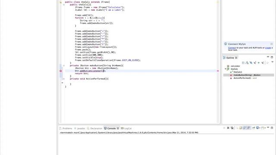Image resolution: width=276 pixels, height=155 pixels.
Task: Click frame.setDefaultCloseOperation code line
Action: pyautogui.click(x=108, y=60)
